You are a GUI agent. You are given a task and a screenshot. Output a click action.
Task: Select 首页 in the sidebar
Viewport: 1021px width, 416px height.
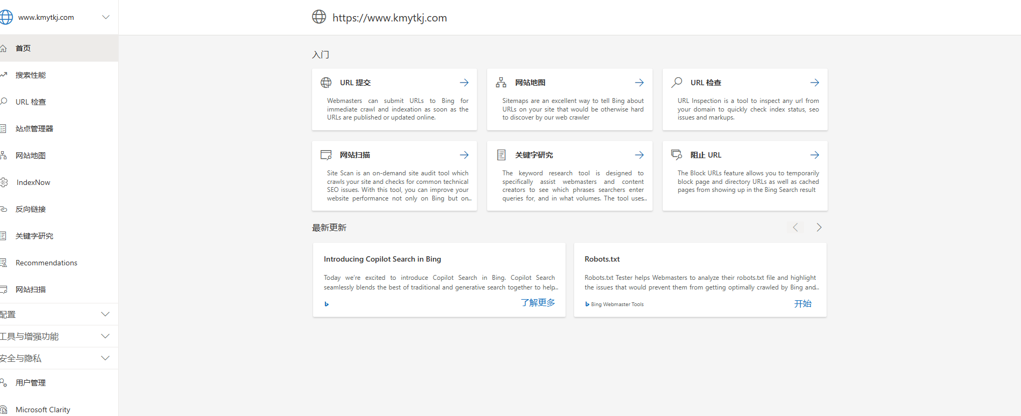click(59, 48)
